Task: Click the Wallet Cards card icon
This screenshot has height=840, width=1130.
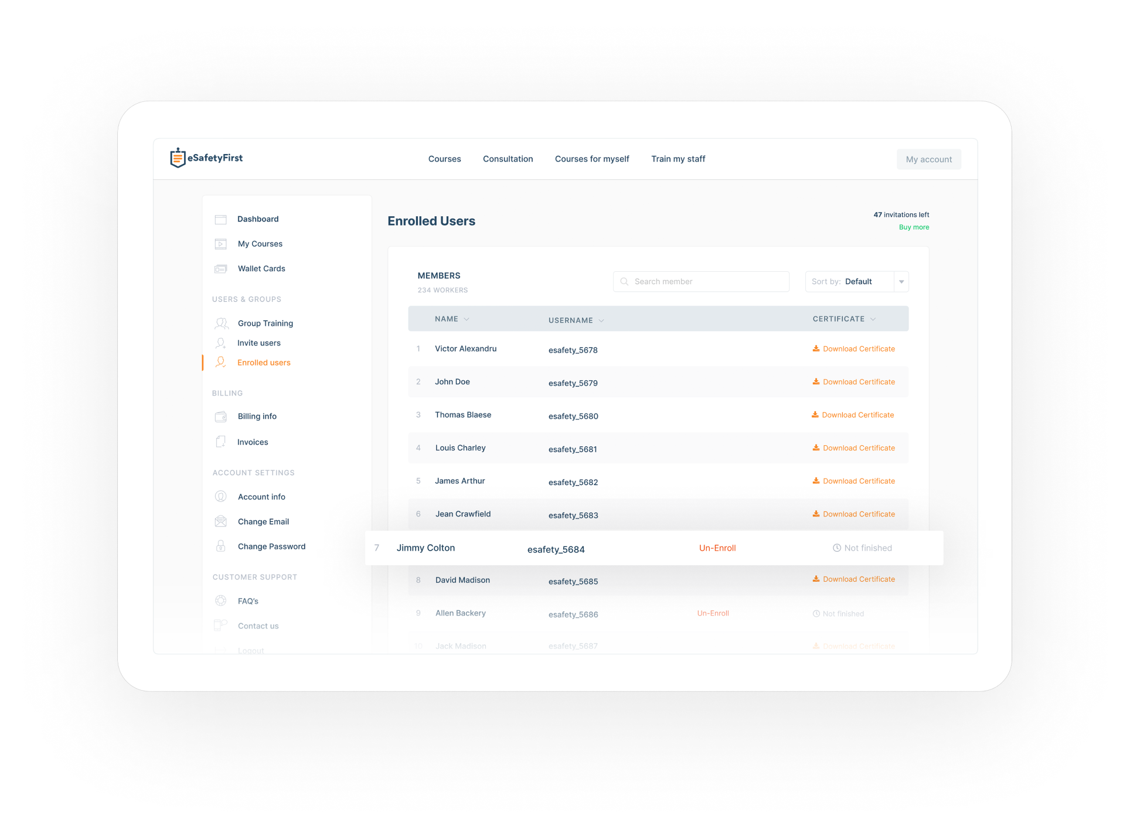Action: click(221, 269)
